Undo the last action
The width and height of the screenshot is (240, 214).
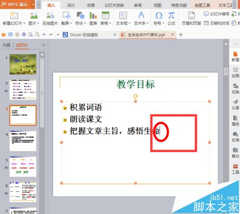[44, 35]
